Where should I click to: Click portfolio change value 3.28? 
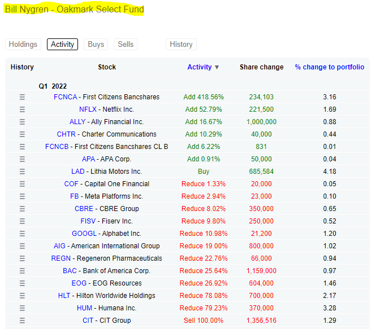(x=330, y=308)
